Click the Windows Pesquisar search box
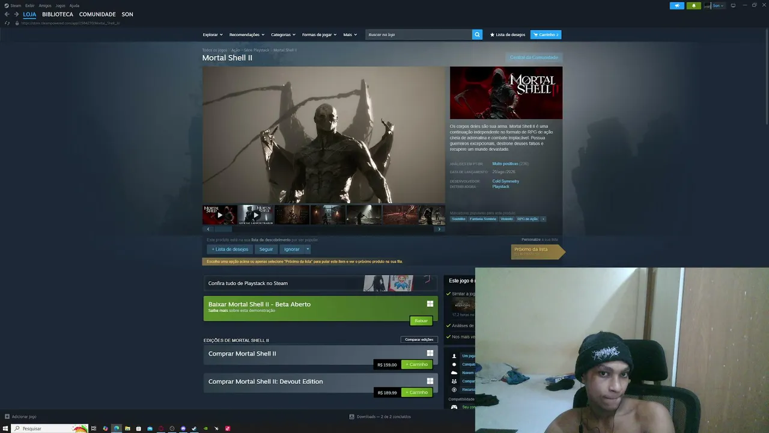 pyautogui.click(x=50, y=428)
